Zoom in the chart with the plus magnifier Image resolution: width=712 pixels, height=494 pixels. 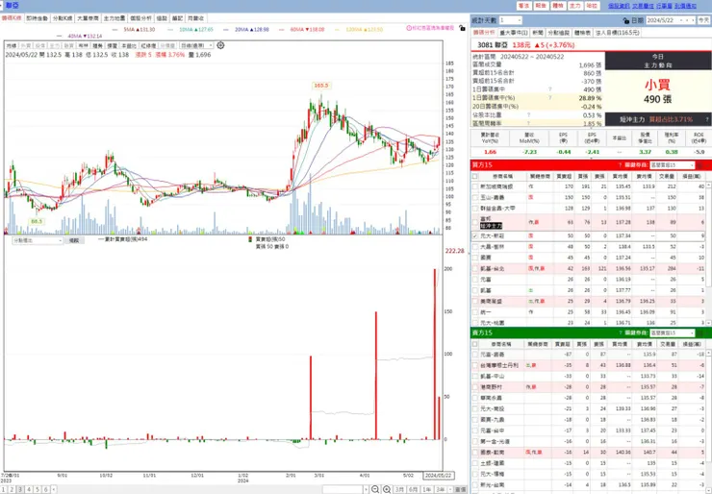pos(387,489)
